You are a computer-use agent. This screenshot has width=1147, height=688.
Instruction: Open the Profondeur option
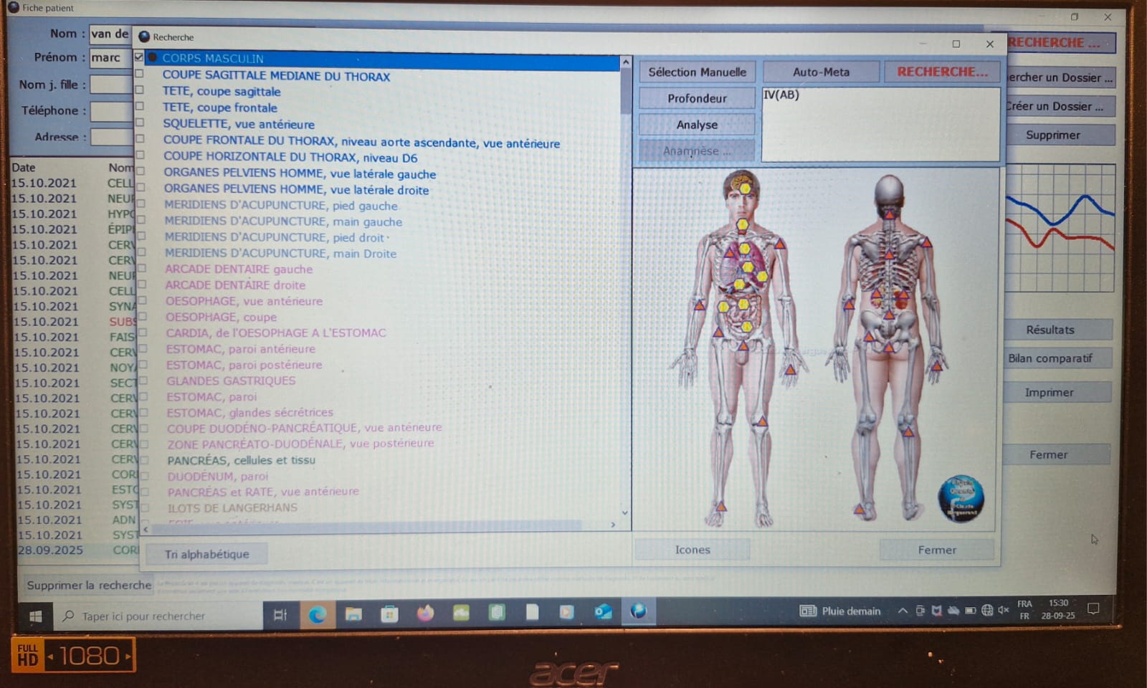[x=697, y=98]
